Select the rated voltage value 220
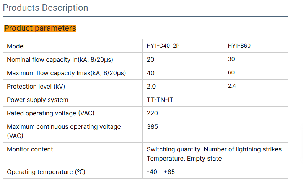 point(152,113)
